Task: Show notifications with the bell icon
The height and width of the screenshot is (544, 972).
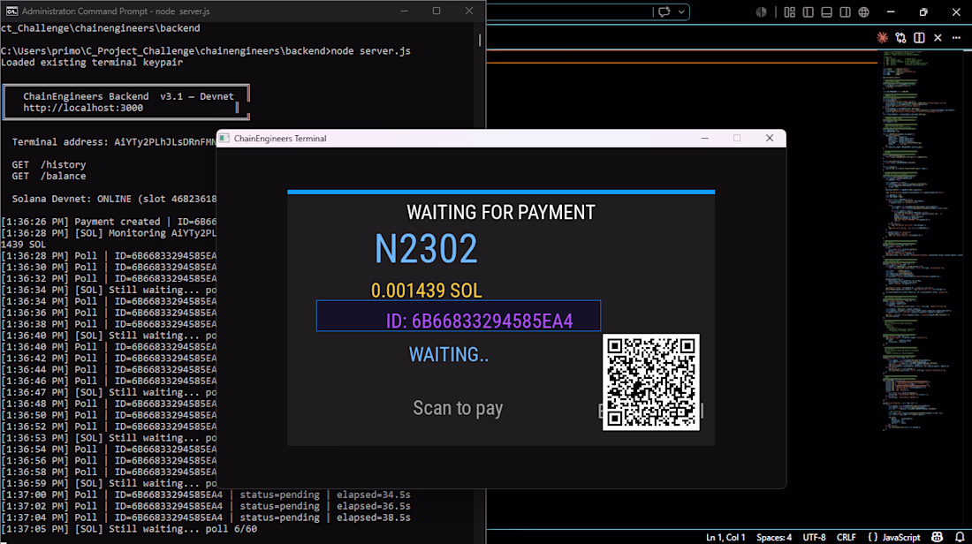Action: click(960, 537)
